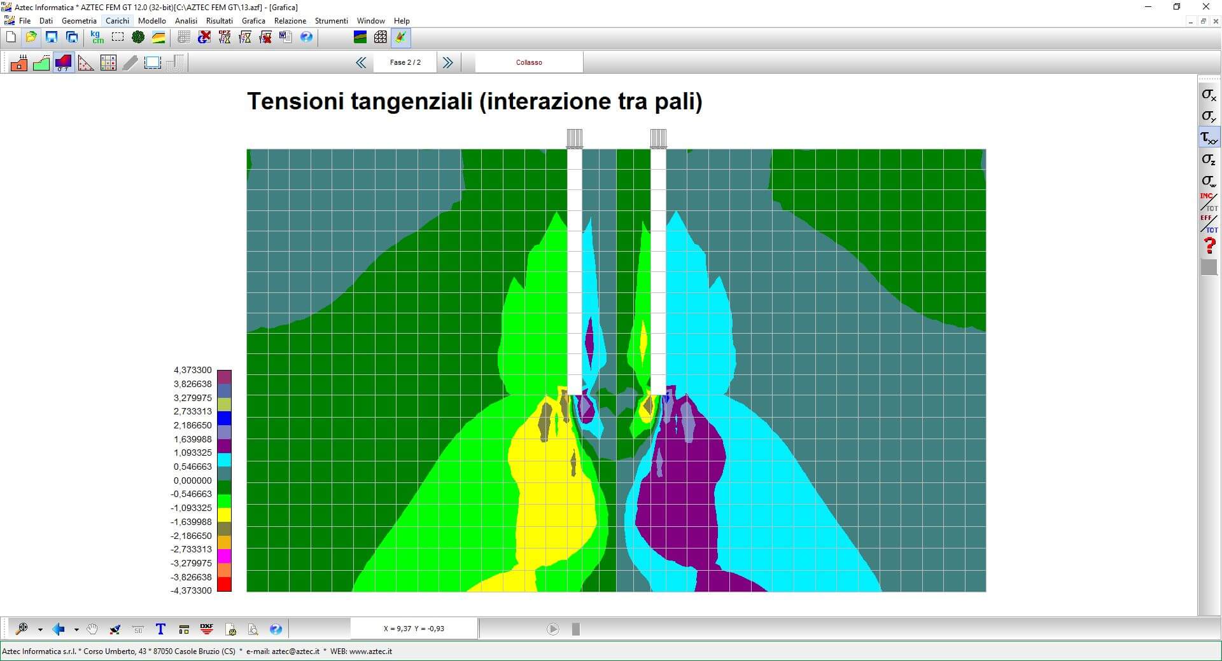The image size is (1222, 661).
Task: Toggle effective/total (EFF/TOT) stress mode
Action: click(x=1208, y=224)
